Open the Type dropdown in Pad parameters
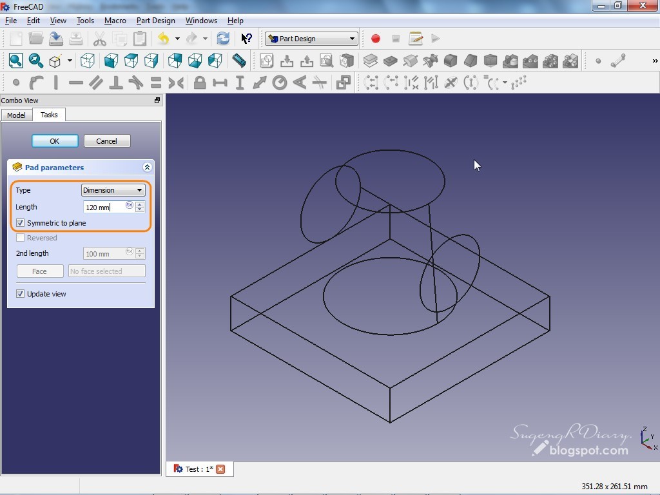Screen dimensions: 660x495 coord(113,190)
